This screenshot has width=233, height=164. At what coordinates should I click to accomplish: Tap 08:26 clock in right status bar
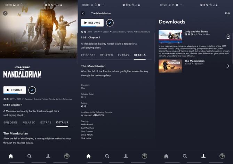coord(163,5)
